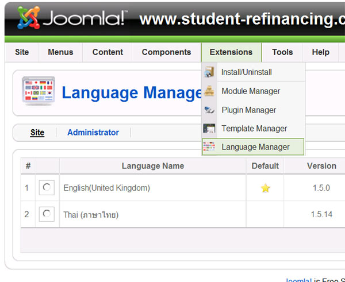Open the Menus menu
The image size is (345, 282).
pos(60,52)
